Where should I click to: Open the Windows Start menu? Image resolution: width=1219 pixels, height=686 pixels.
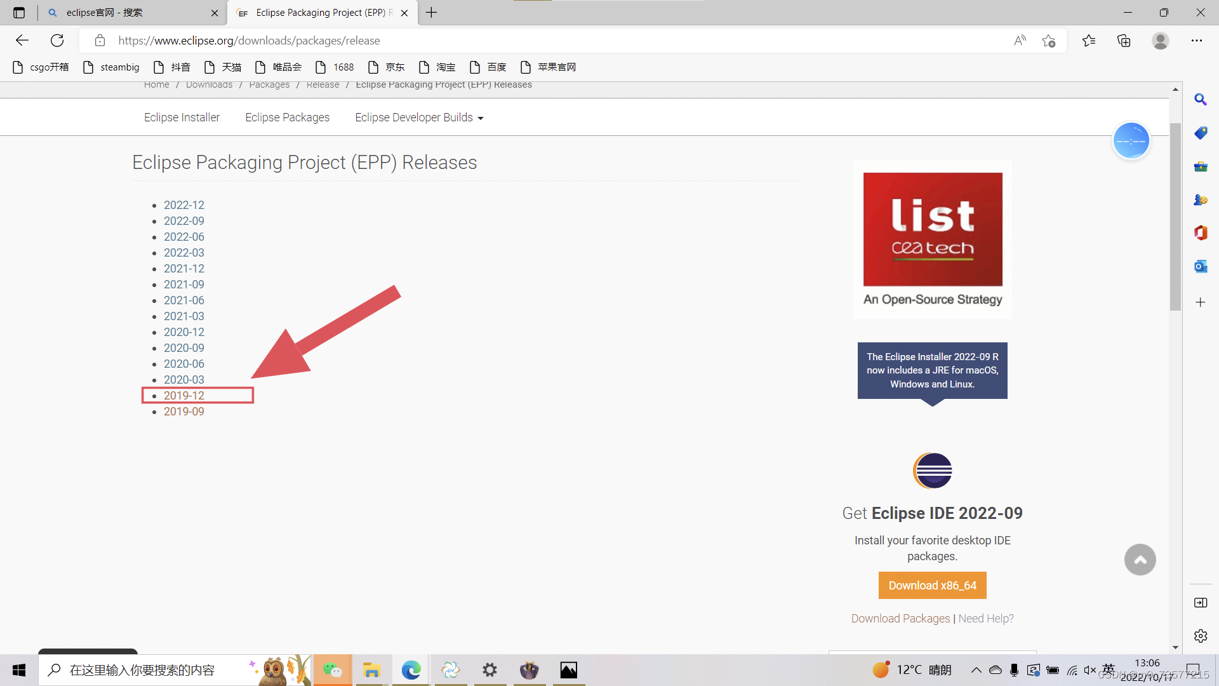point(19,670)
